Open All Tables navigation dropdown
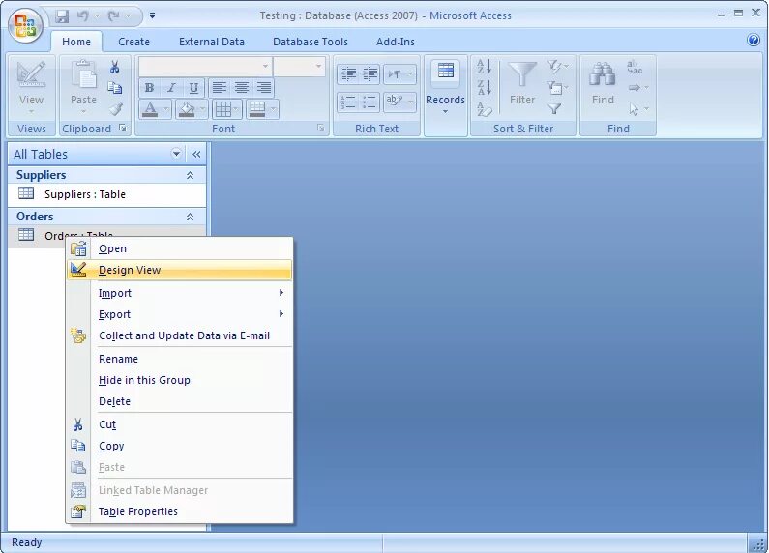The width and height of the screenshot is (769, 553). [x=176, y=154]
